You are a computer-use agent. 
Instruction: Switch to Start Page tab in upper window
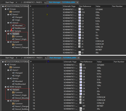click(x=10, y=2)
